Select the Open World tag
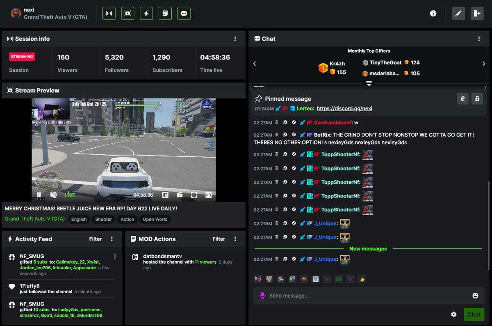Viewport: 492px width, 326px height. pos(155,219)
